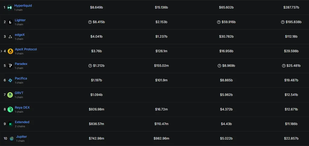This screenshot has height=146, width=309.
Task: Click the Extended logo icon
Action: coord(10,124)
